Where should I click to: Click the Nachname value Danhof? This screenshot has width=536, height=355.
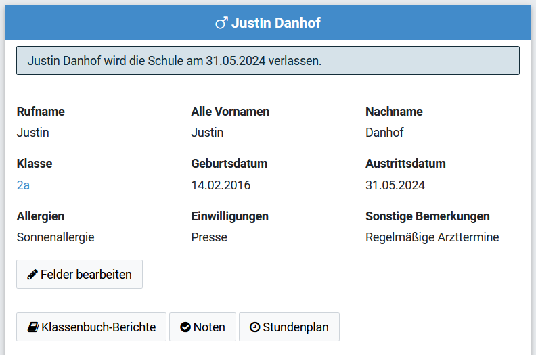click(x=384, y=133)
